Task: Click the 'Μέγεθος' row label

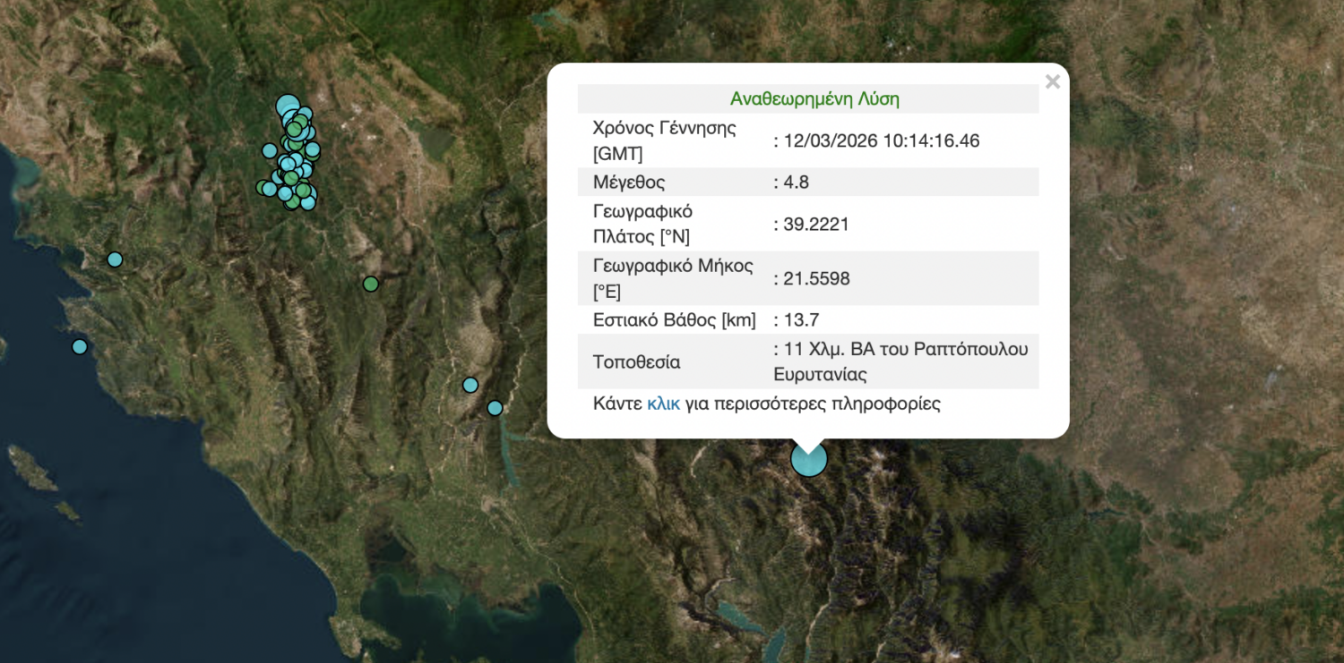Action: click(x=629, y=183)
